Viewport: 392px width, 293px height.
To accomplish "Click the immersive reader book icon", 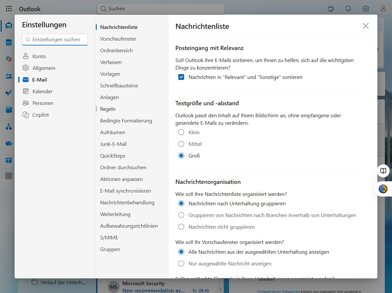I will [384, 171].
